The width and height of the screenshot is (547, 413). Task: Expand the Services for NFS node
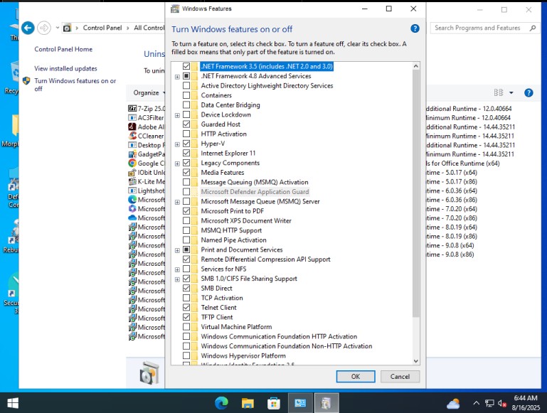pos(177,269)
